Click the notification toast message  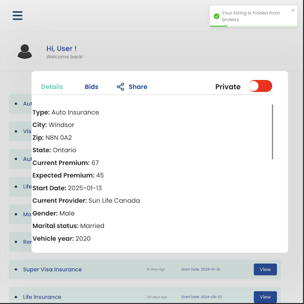pos(251,16)
